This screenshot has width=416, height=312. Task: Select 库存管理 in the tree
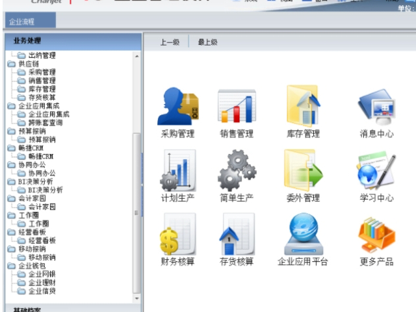click(x=42, y=89)
